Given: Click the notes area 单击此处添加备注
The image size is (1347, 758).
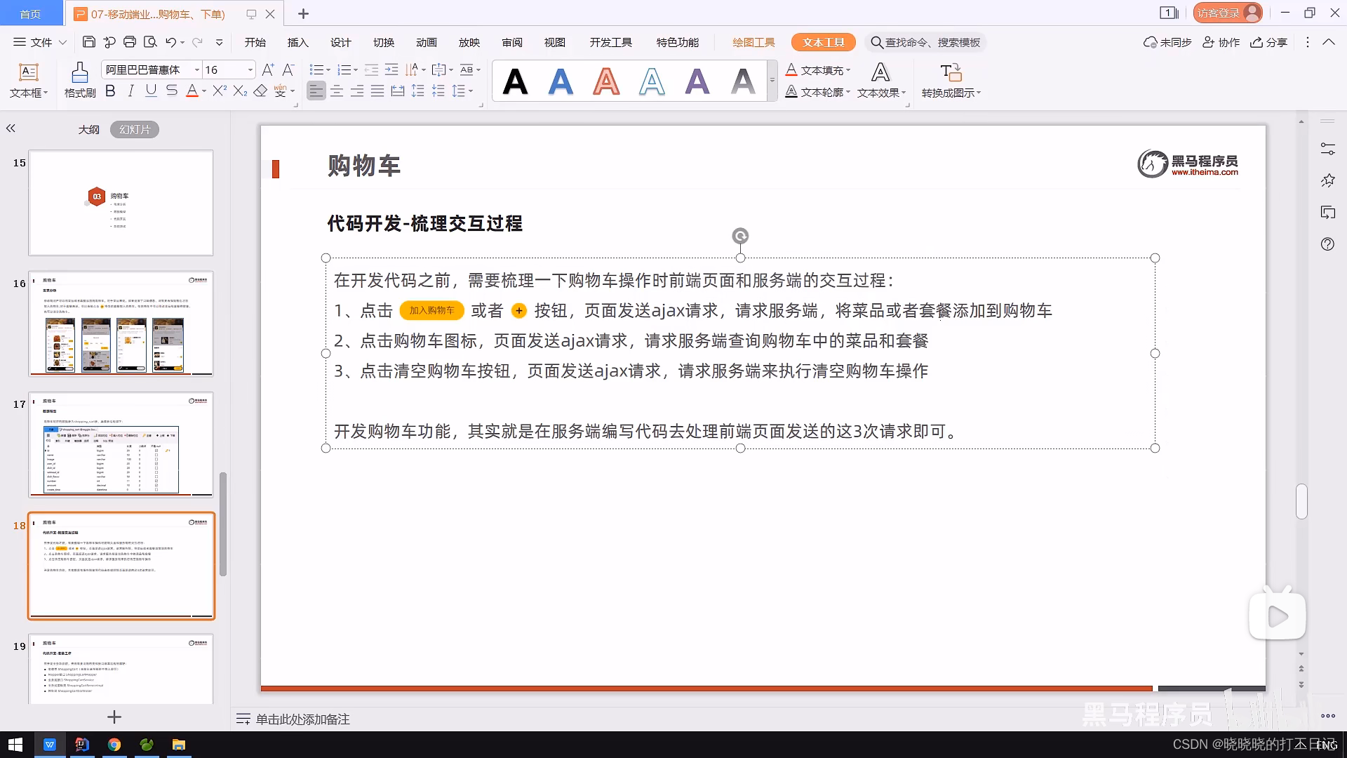Looking at the screenshot, I should (x=302, y=719).
